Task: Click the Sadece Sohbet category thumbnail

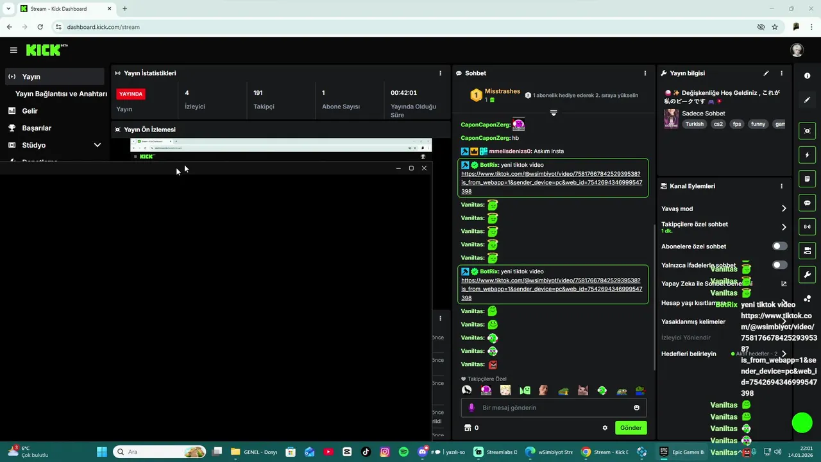Action: 671,119
